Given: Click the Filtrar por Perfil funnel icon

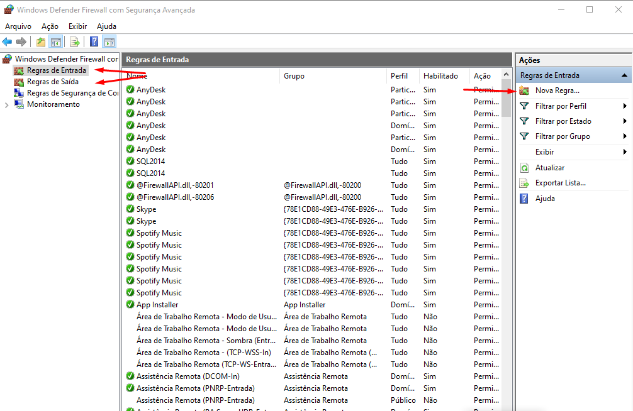Looking at the screenshot, I should click(524, 106).
